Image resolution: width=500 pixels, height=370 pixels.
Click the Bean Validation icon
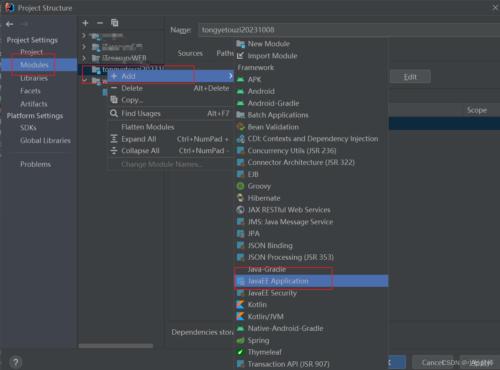click(x=240, y=127)
